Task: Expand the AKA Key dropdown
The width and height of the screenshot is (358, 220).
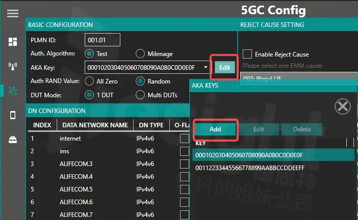Action: [206, 67]
